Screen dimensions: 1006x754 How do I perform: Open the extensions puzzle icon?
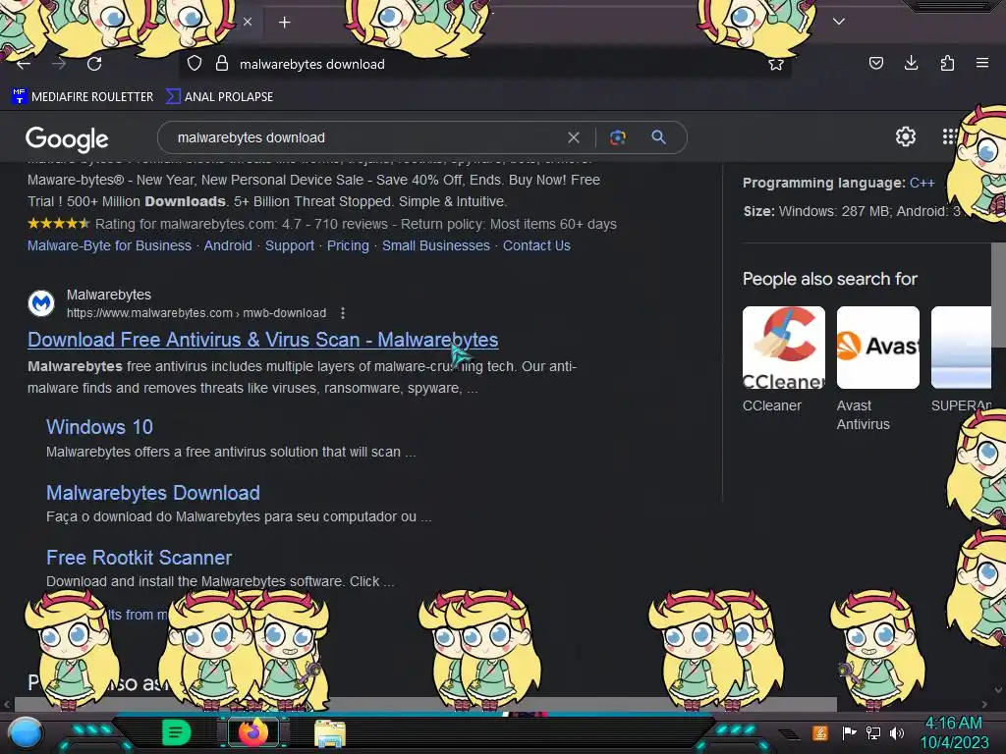click(947, 63)
